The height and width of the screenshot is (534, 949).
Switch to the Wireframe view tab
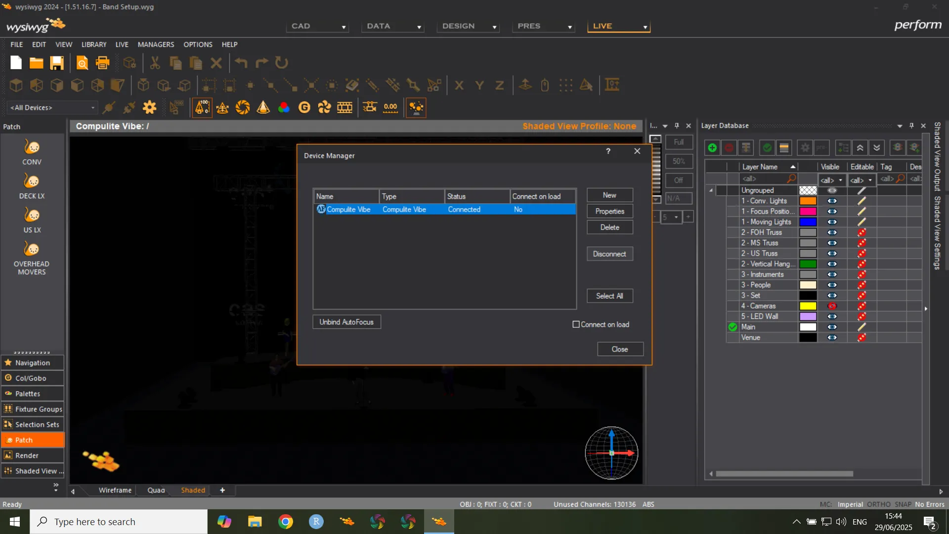(115, 490)
